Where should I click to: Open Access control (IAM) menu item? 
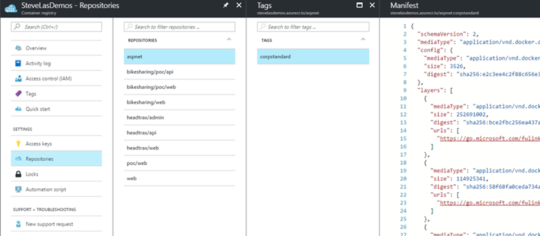point(56,79)
